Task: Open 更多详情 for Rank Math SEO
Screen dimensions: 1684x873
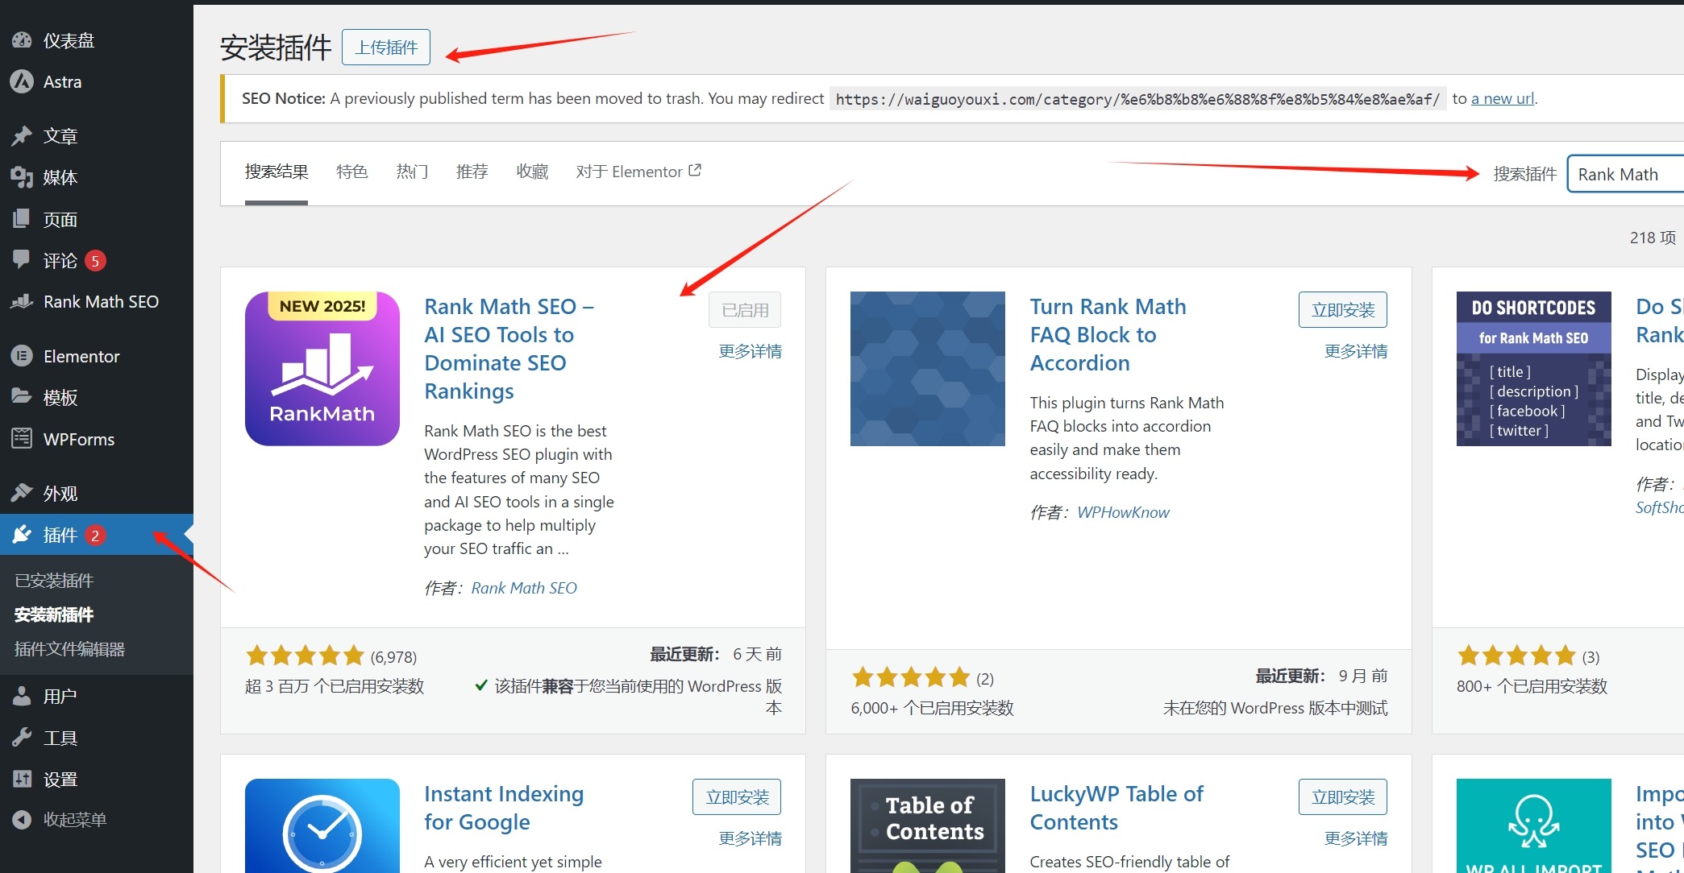Action: pos(751,352)
